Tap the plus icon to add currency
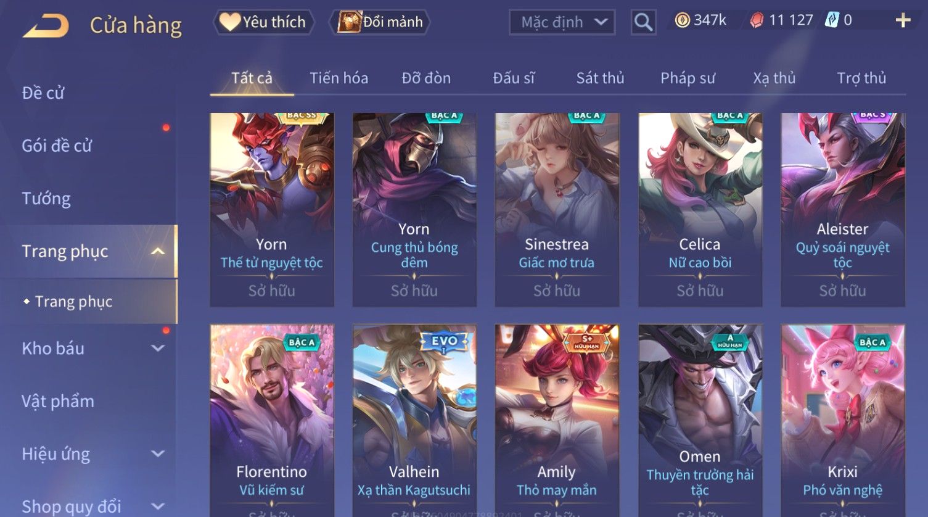 [903, 21]
